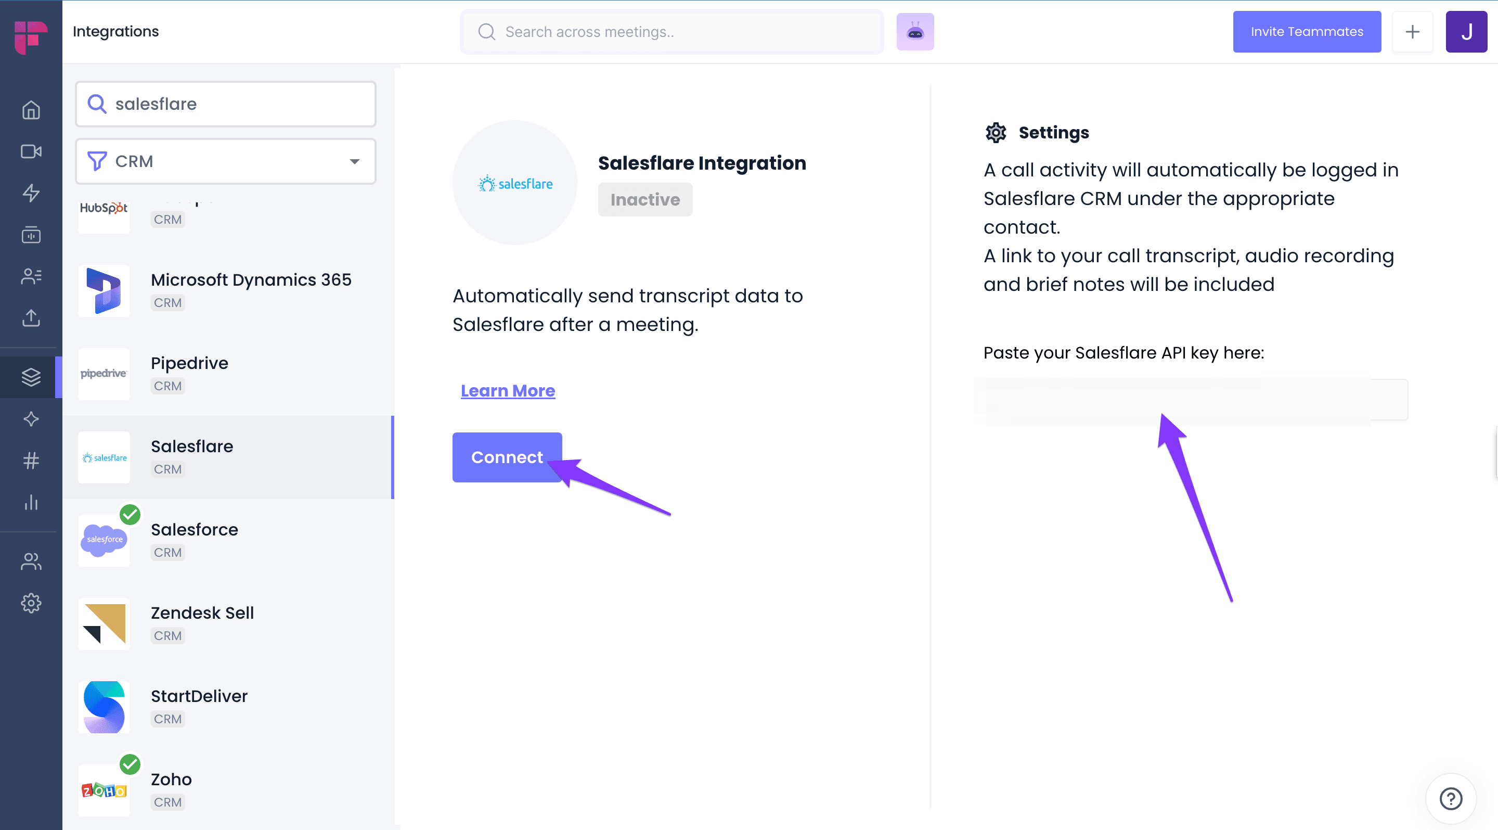Focus the Salesflare API key field

tap(1195, 400)
